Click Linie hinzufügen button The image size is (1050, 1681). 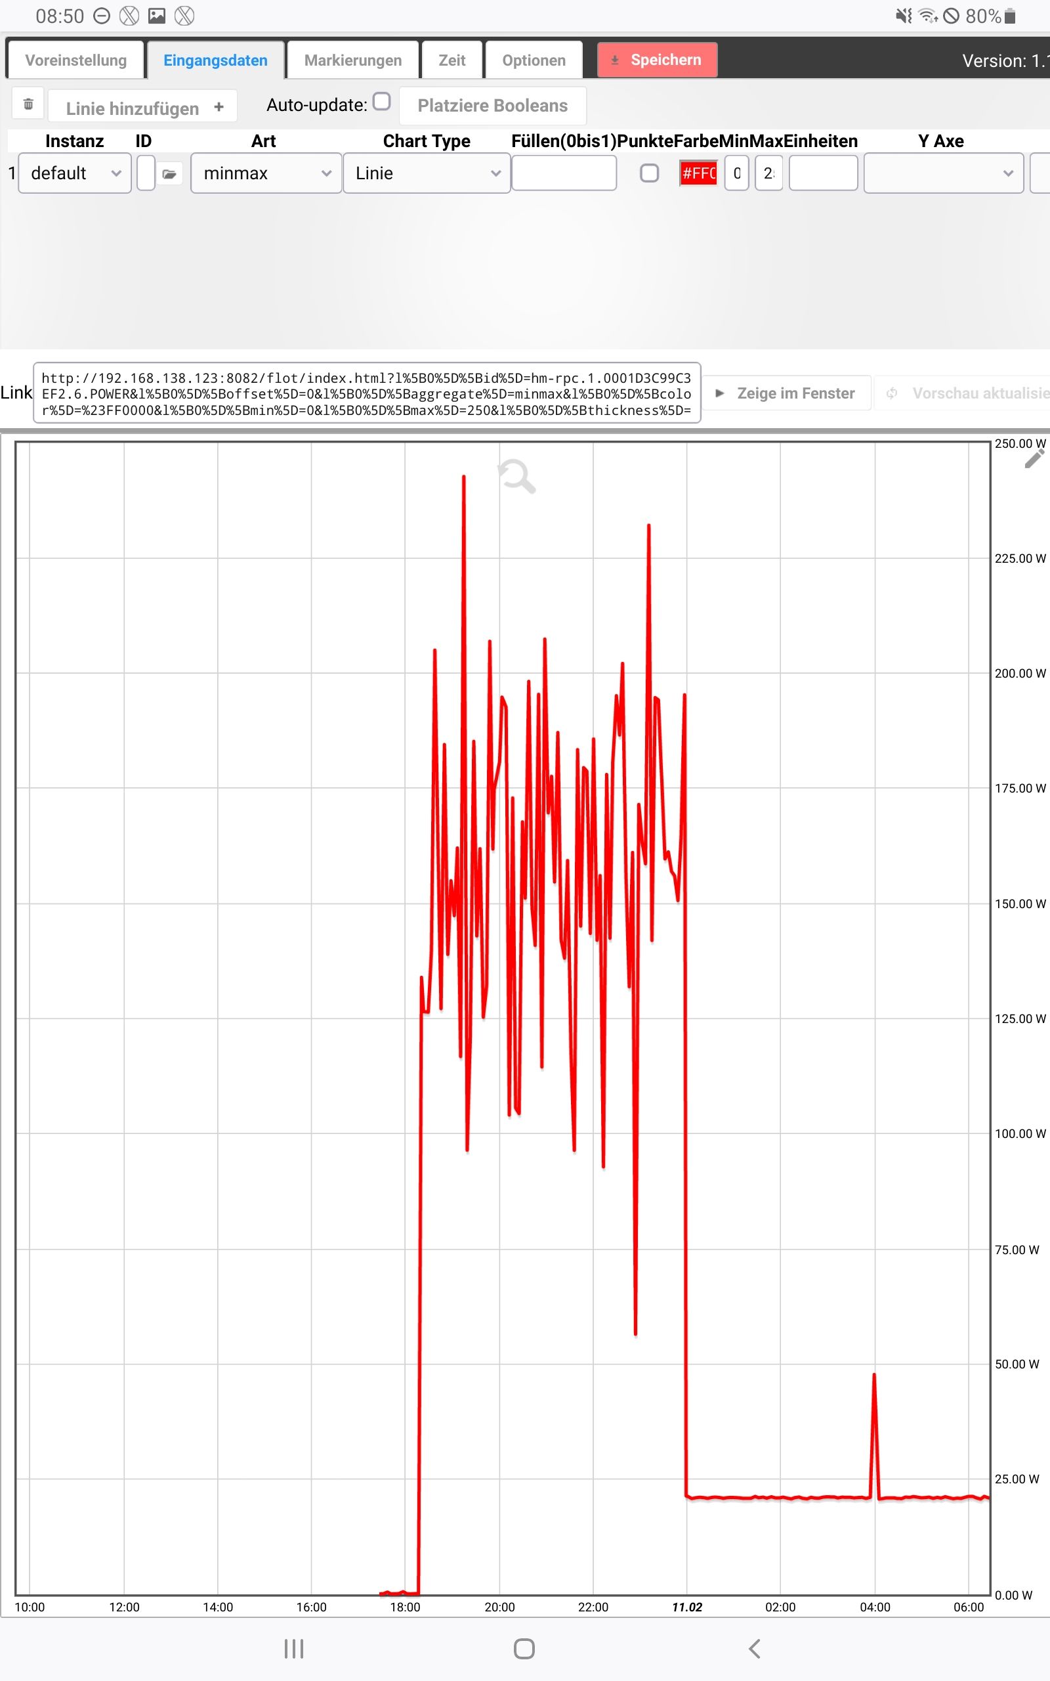click(x=143, y=107)
